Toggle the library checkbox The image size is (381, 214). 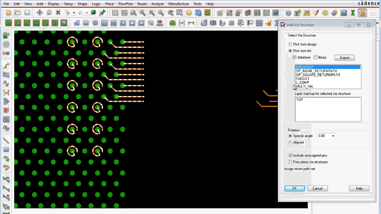point(315,57)
